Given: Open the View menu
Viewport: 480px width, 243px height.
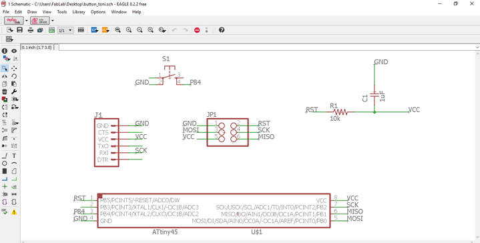Looking at the screenshot, I should point(47,12).
